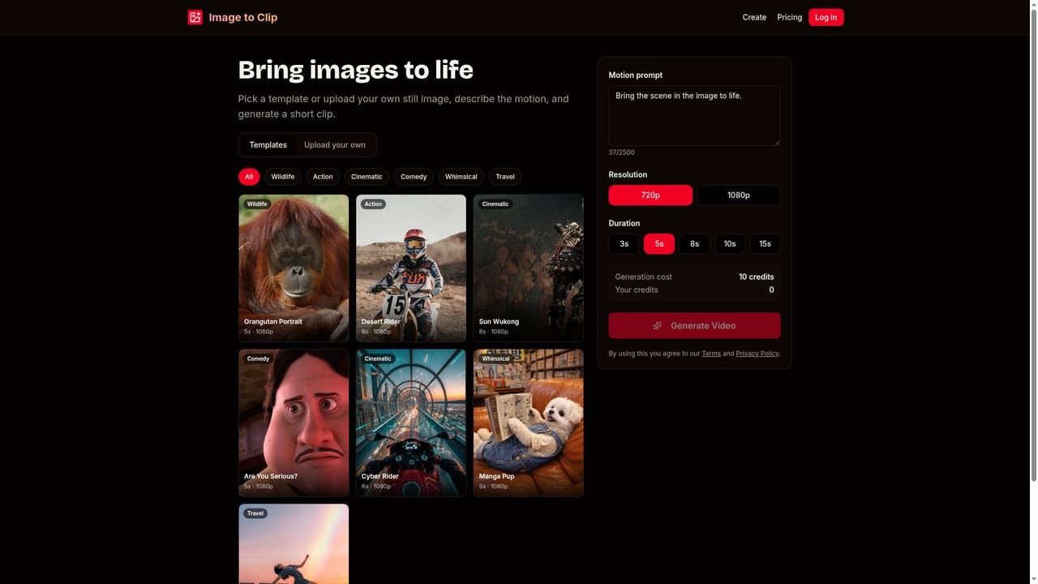Screen dimensions: 1038x584
Task: Click the Image to Clip brand name
Action: pos(243,17)
